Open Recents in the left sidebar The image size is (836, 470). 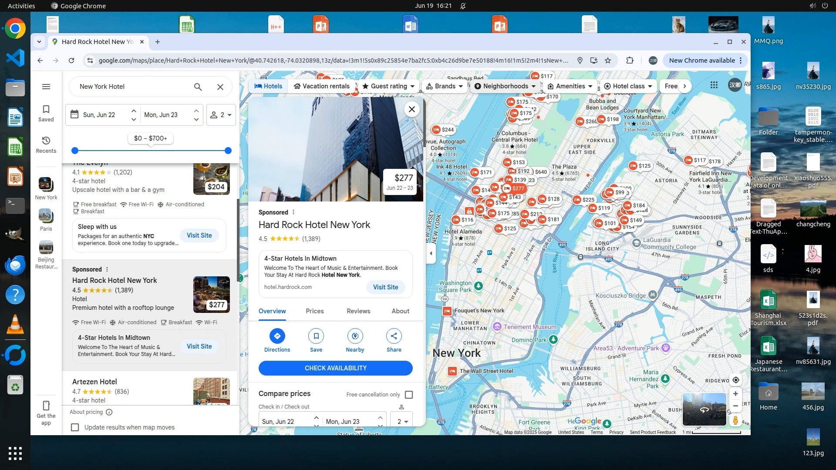tap(46, 144)
